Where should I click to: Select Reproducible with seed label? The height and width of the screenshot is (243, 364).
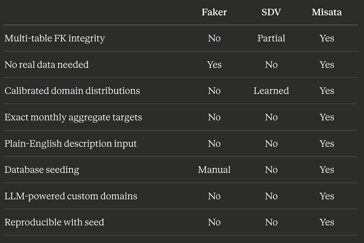[x=54, y=222]
